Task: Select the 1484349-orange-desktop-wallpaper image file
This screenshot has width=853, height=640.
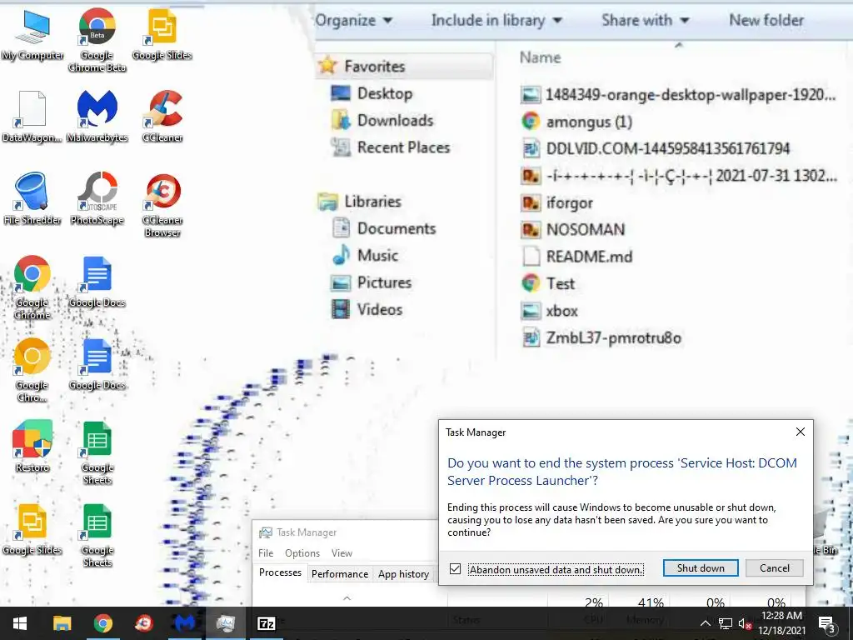Action: [678, 95]
